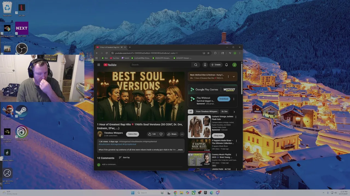The width and height of the screenshot is (350, 196).
Task: Show hidden system tray icons
Action: pos(323,193)
